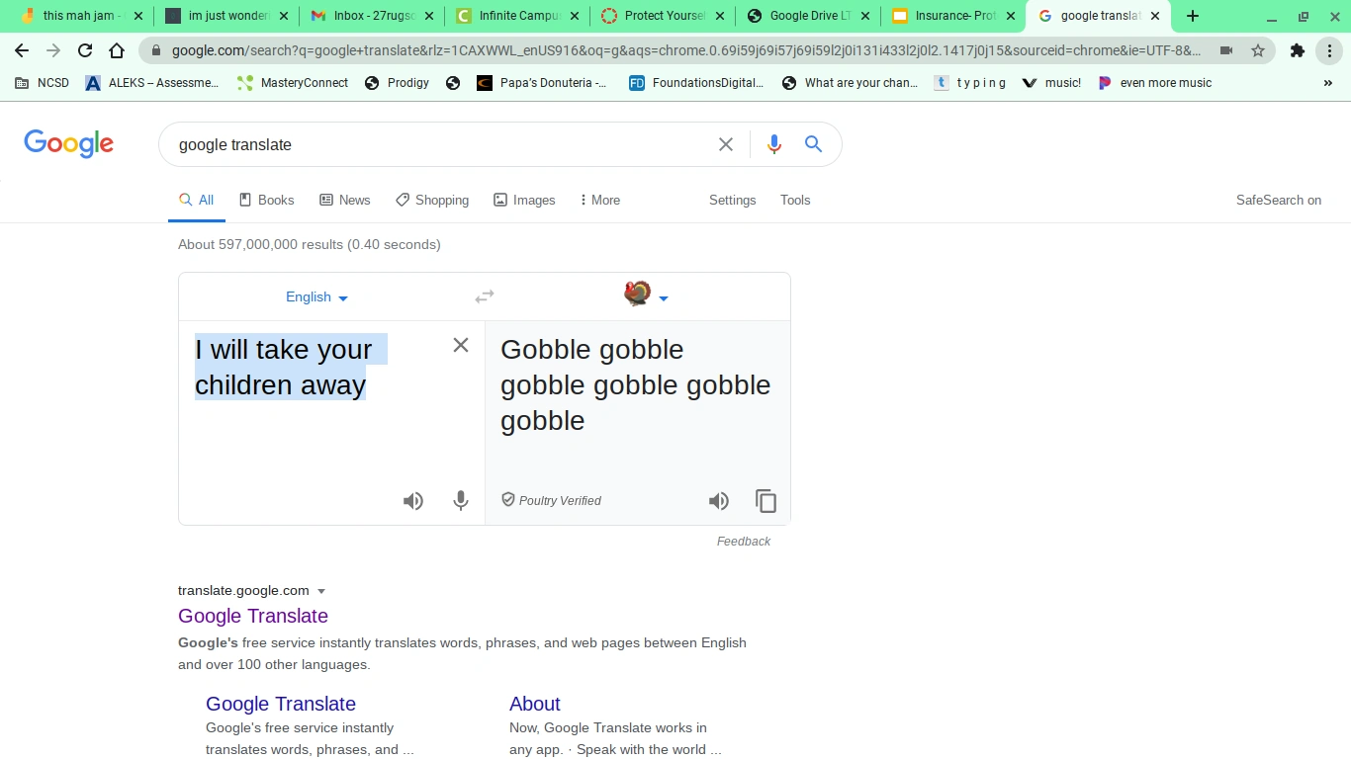1351x759 pixels.
Task: Click the microphone icon in the search bar
Action: tap(774, 144)
